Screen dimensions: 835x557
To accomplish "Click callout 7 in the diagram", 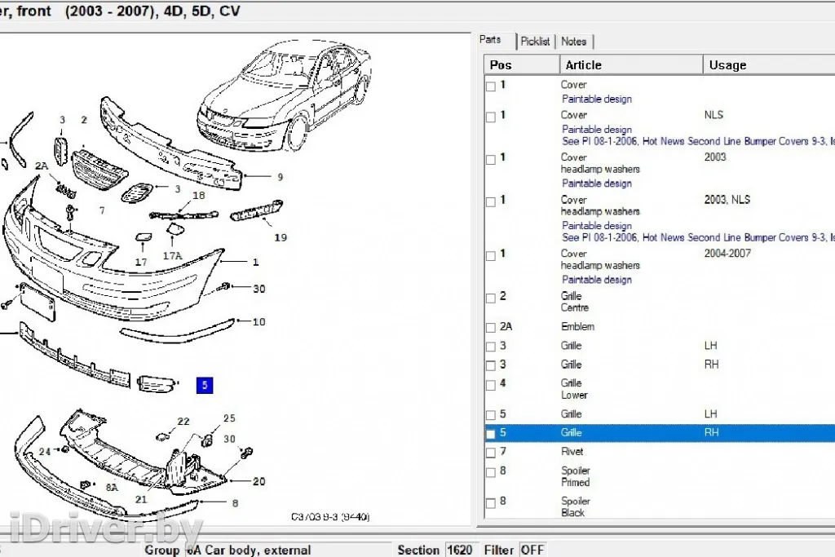I will (102, 211).
